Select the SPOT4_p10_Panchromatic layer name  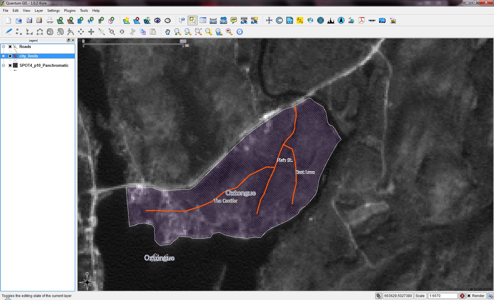44,66
